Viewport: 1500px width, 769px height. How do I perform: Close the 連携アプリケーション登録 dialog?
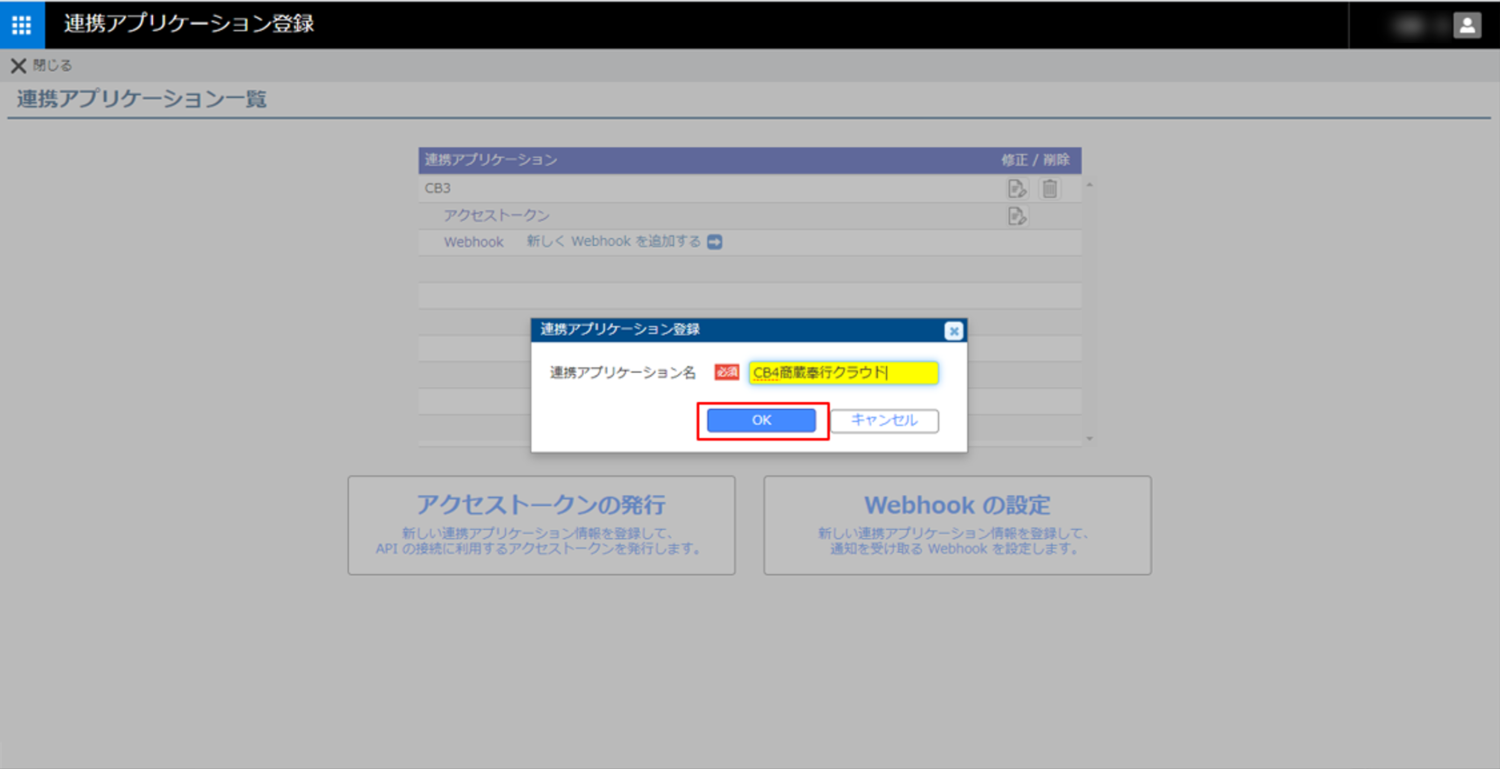point(953,331)
